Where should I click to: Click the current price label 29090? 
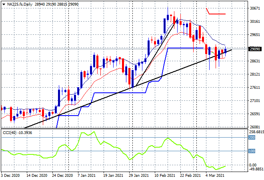(x=255, y=49)
